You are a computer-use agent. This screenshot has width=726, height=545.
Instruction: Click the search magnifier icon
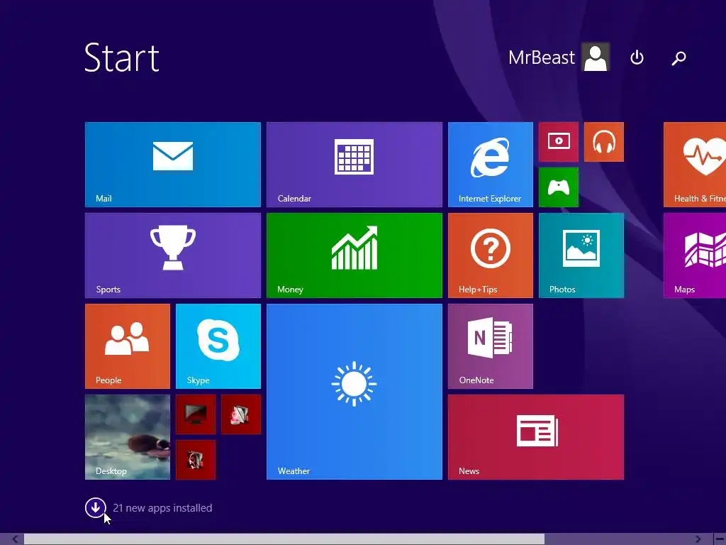[x=678, y=58]
